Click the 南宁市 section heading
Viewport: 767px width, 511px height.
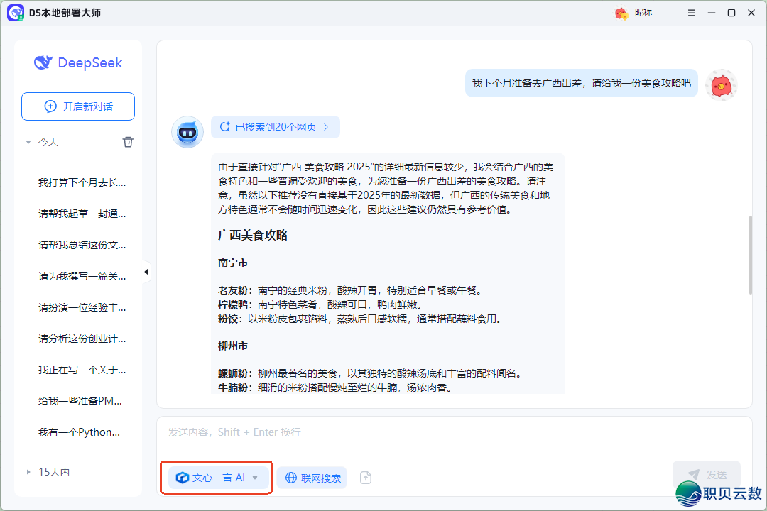tap(233, 263)
